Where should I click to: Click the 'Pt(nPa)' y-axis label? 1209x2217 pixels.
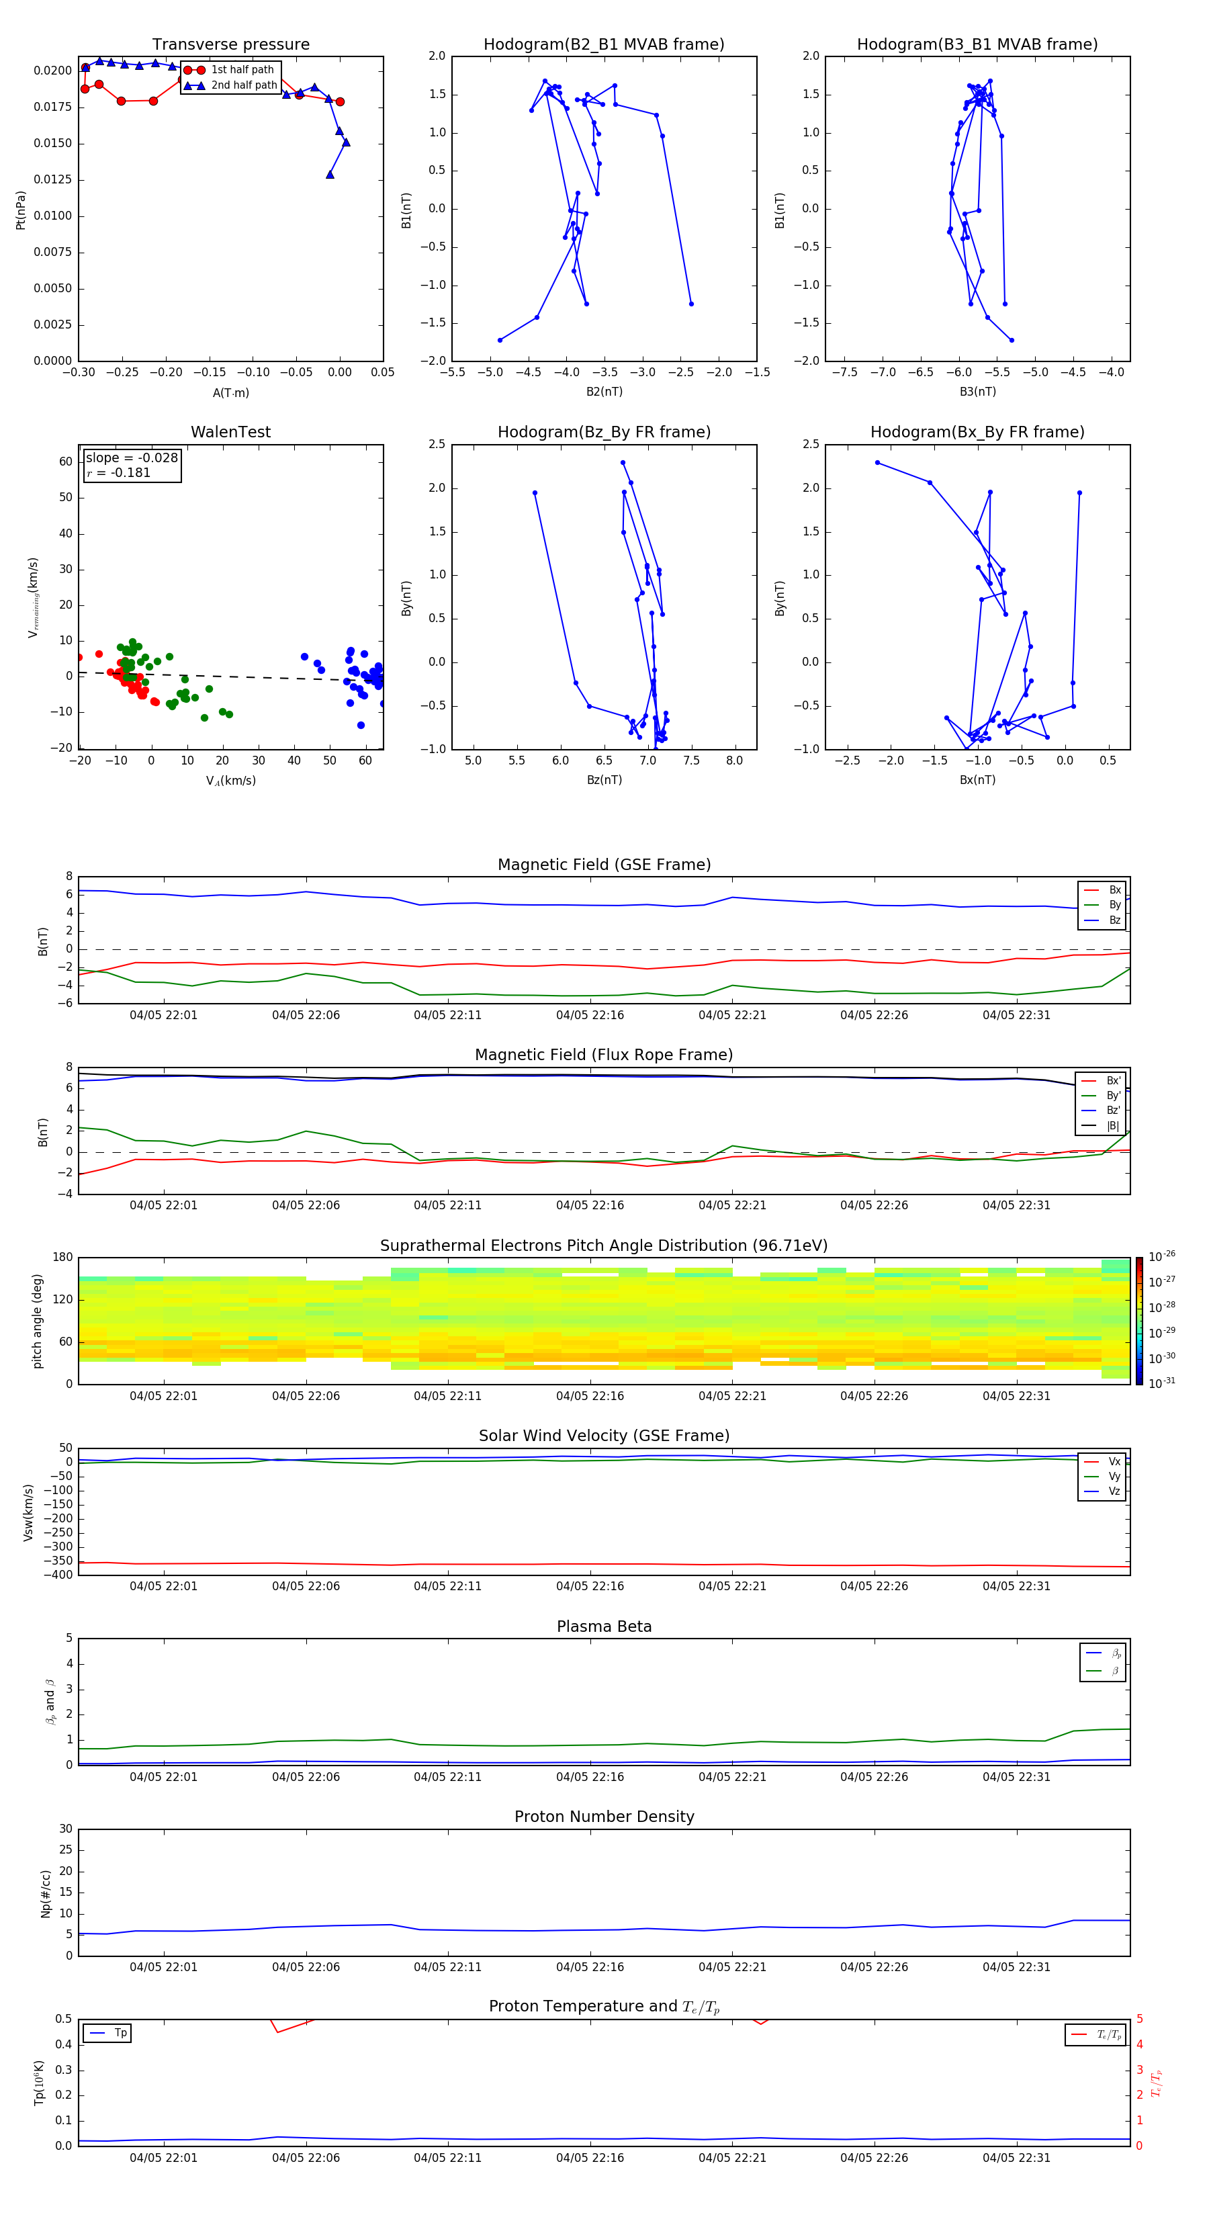[x=21, y=209]
